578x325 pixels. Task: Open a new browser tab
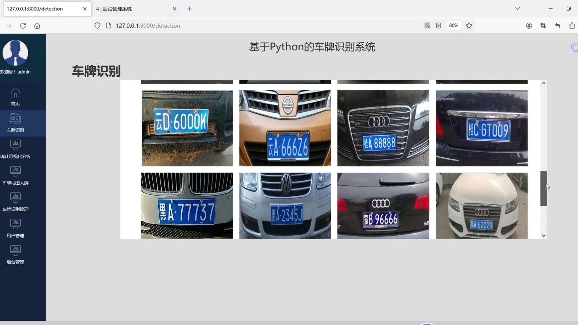tap(189, 9)
